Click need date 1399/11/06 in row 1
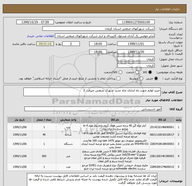Screen dimensions: 192x186 point(20,127)
